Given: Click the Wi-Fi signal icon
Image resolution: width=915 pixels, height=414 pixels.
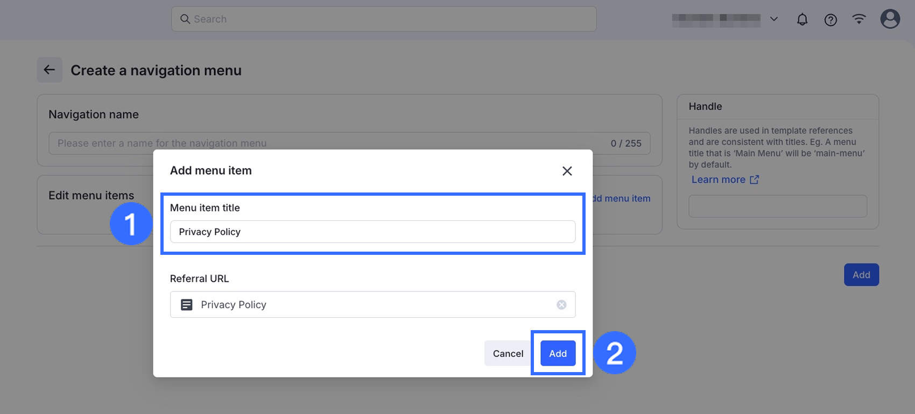Looking at the screenshot, I should (859, 19).
